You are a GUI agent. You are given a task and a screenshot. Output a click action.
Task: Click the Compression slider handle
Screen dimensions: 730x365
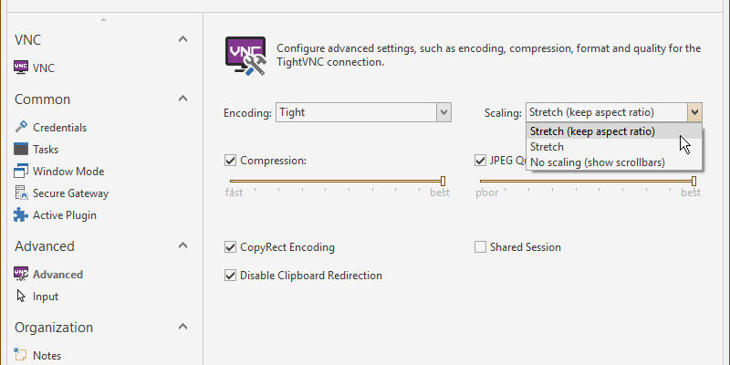click(443, 181)
